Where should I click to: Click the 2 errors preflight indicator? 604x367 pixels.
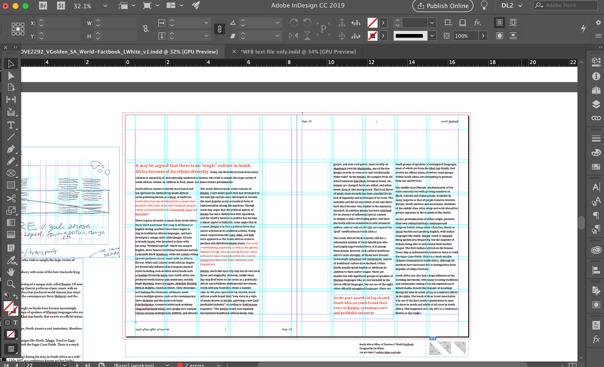click(191, 365)
